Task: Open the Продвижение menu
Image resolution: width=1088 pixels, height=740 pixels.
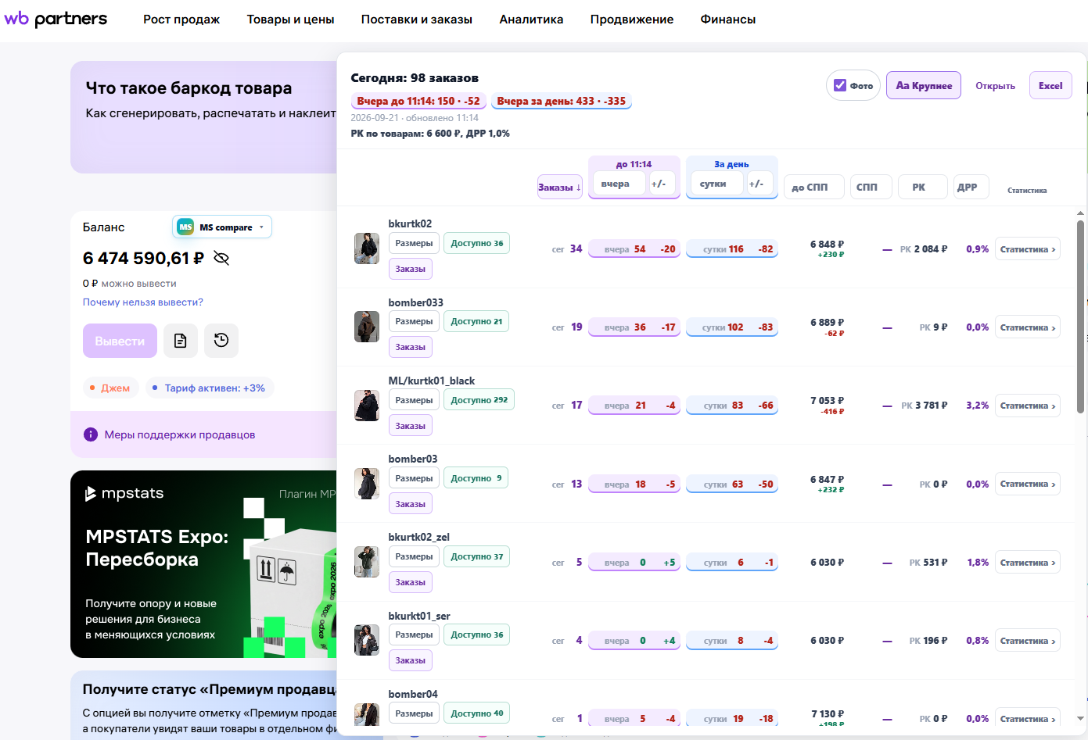Action: [632, 20]
